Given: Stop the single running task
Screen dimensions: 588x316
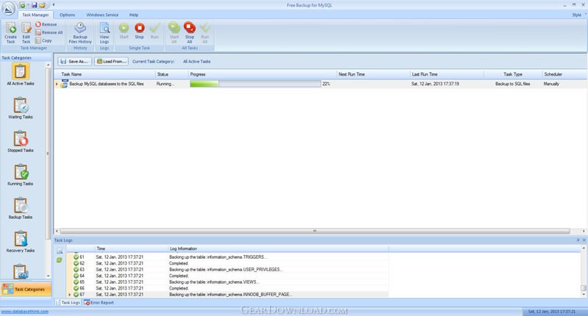Looking at the screenshot, I should coord(139,32).
